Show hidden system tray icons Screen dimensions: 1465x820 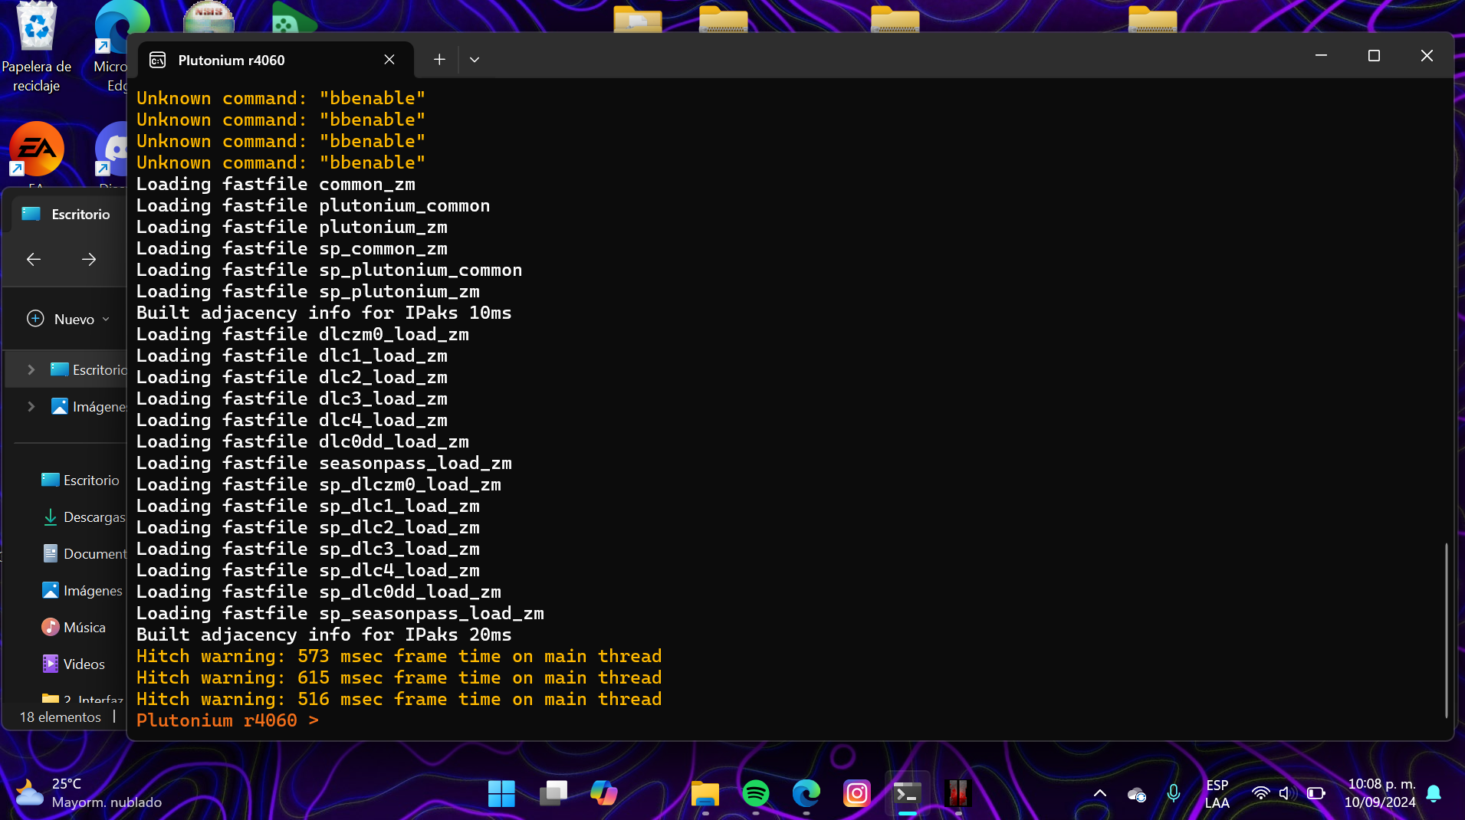pyautogui.click(x=1100, y=794)
